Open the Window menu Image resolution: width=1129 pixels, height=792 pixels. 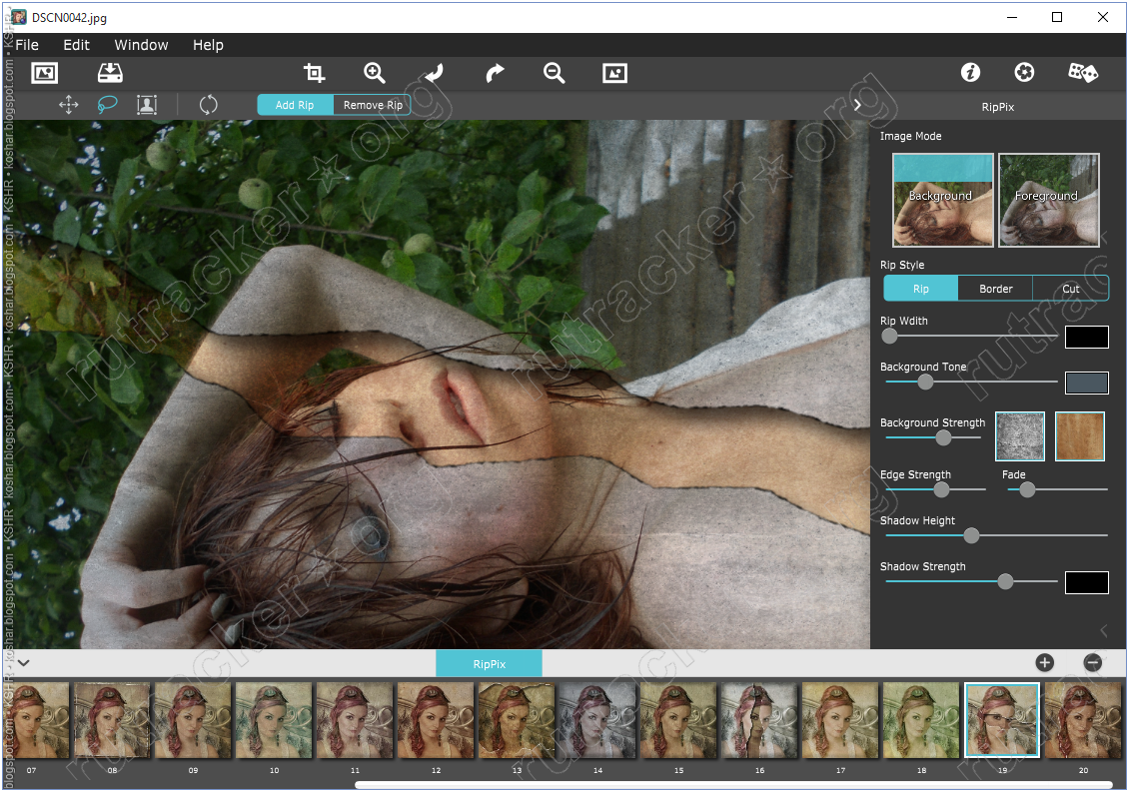pyautogui.click(x=141, y=45)
